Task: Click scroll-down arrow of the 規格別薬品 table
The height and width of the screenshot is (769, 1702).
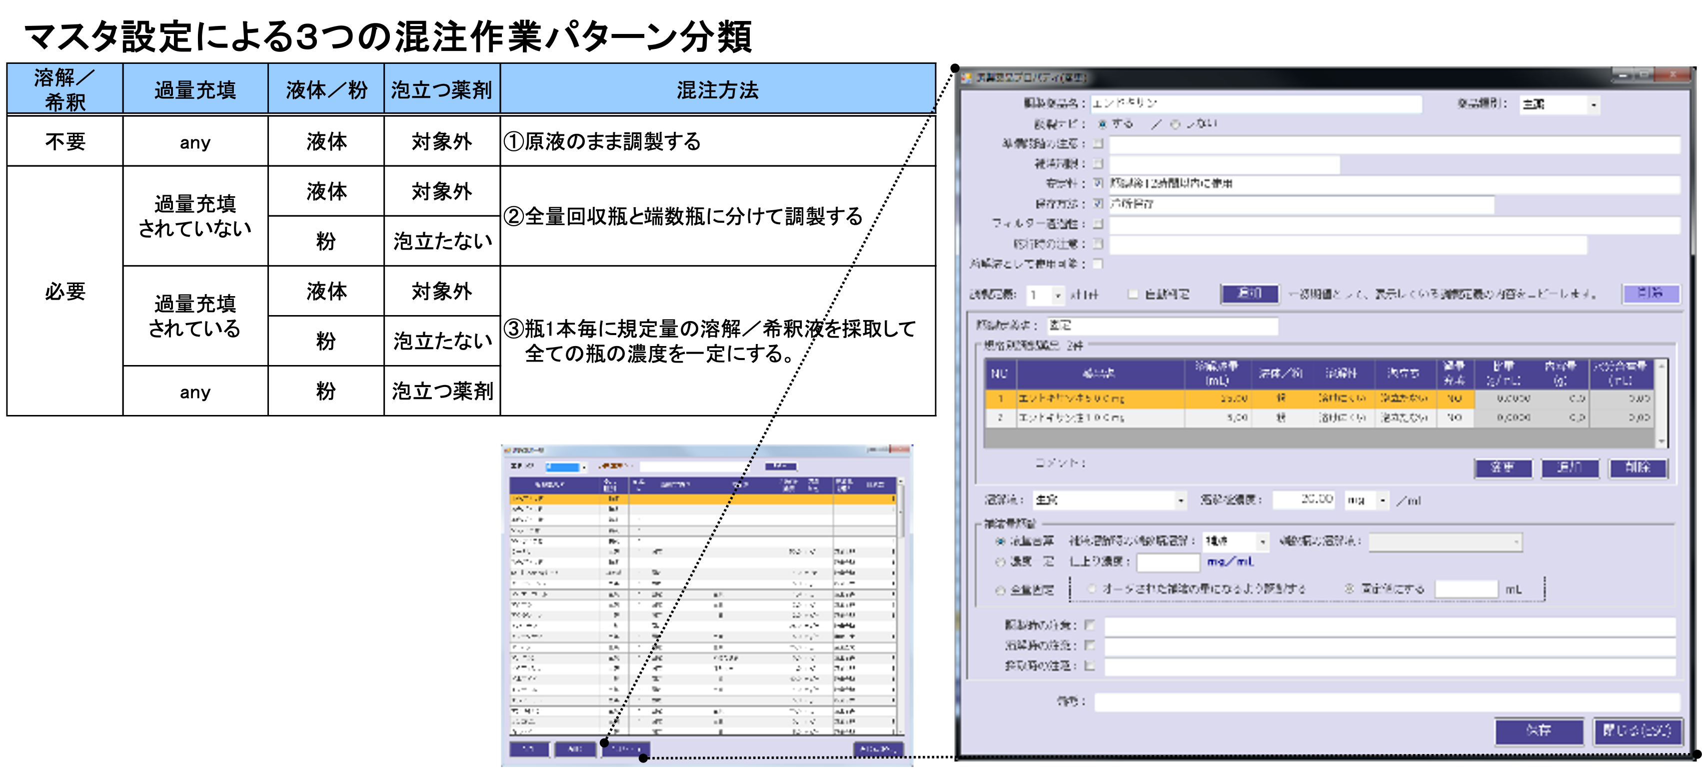Action: coord(1661,441)
